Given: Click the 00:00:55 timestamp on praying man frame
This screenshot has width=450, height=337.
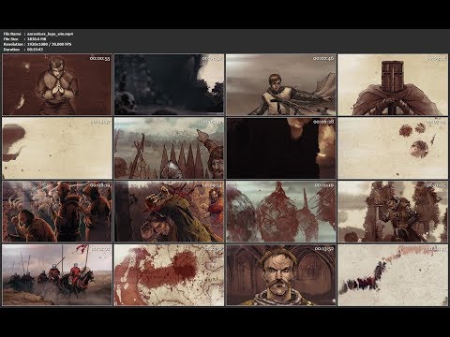Looking at the screenshot, I should [99, 59].
